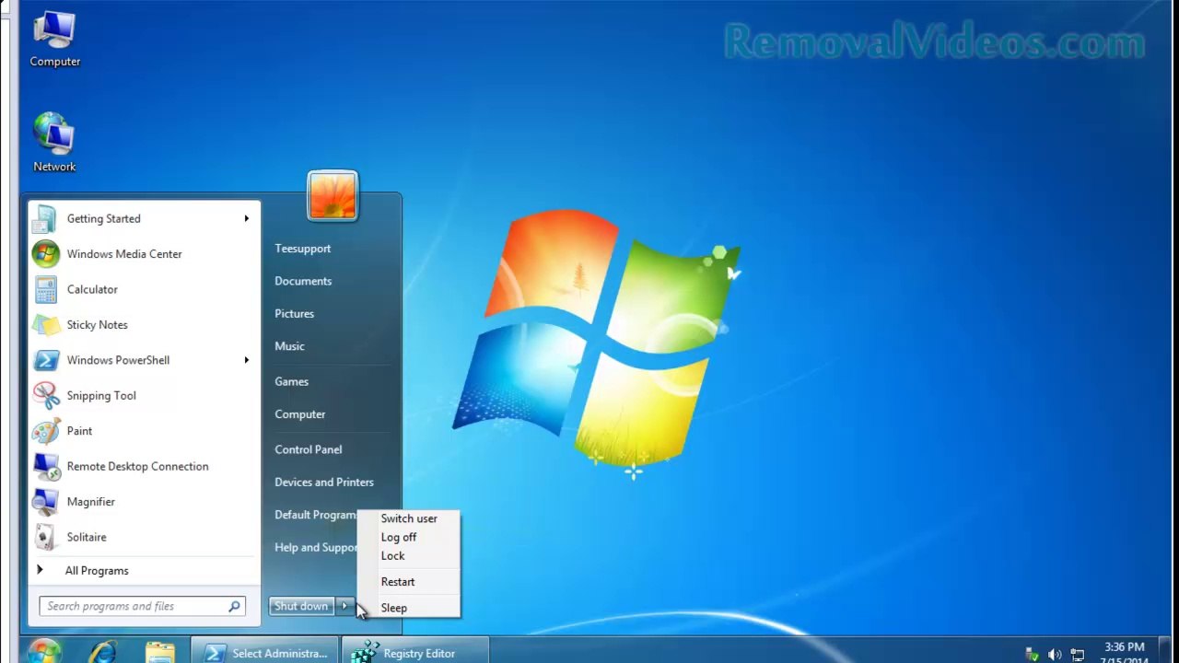Image resolution: width=1179 pixels, height=663 pixels.
Task: Open Getting Started from the Start menu icon
Action: click(46, 219)
